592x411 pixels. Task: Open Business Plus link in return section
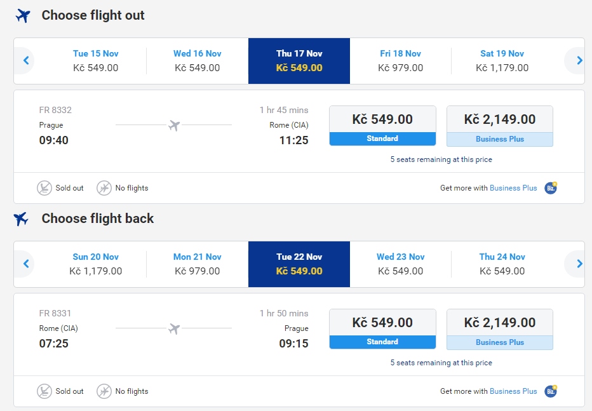(x=513, y=391)
